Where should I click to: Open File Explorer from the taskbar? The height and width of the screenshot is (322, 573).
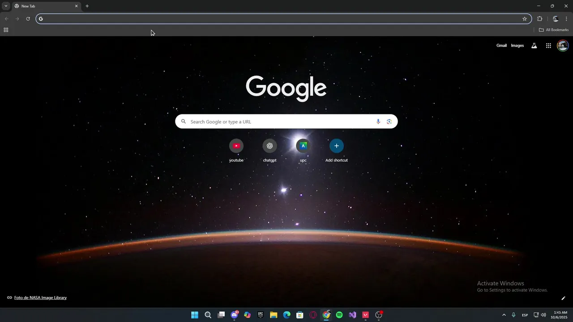(274, 315)
